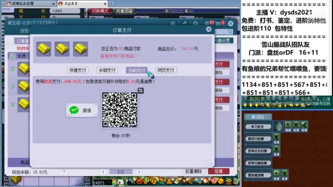Click the chat scroll down arrow icon

256,105
